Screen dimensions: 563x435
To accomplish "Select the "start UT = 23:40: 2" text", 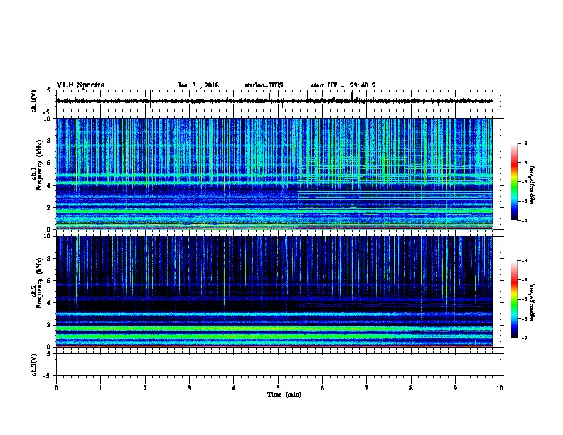I will [343, 85].
